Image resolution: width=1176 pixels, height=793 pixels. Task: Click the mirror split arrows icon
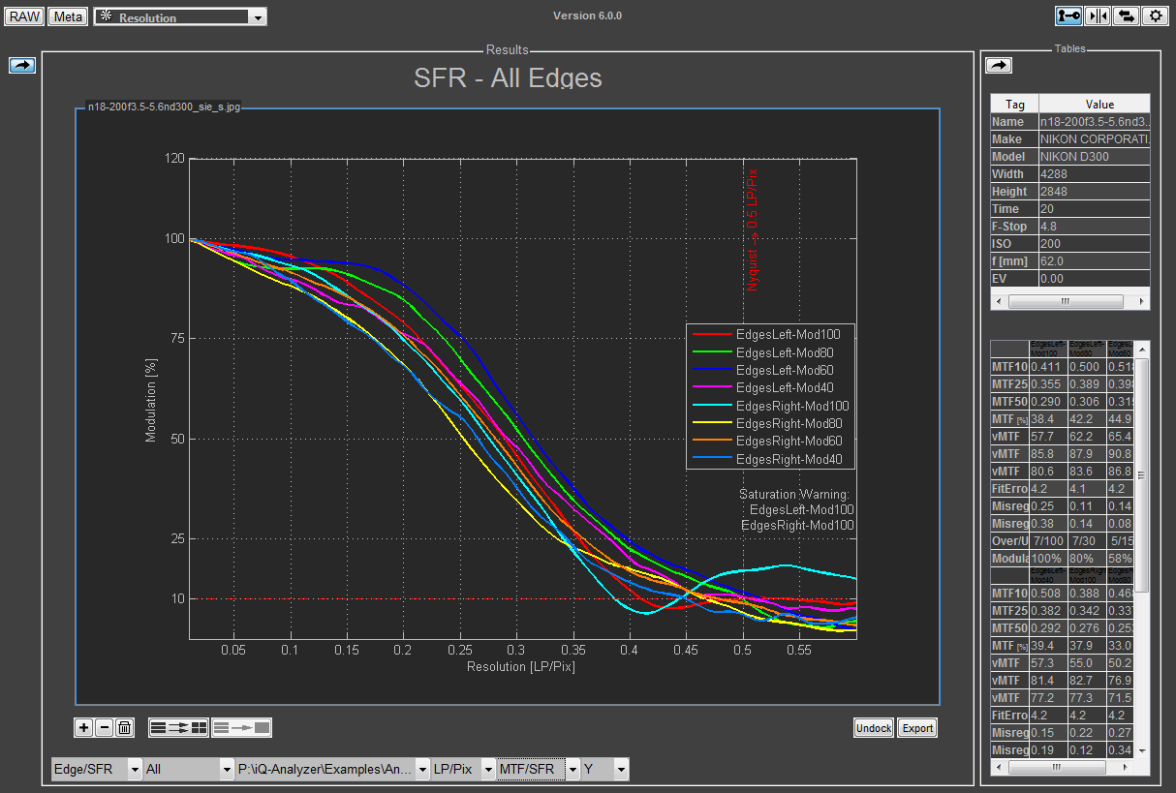click(1098, 15)
